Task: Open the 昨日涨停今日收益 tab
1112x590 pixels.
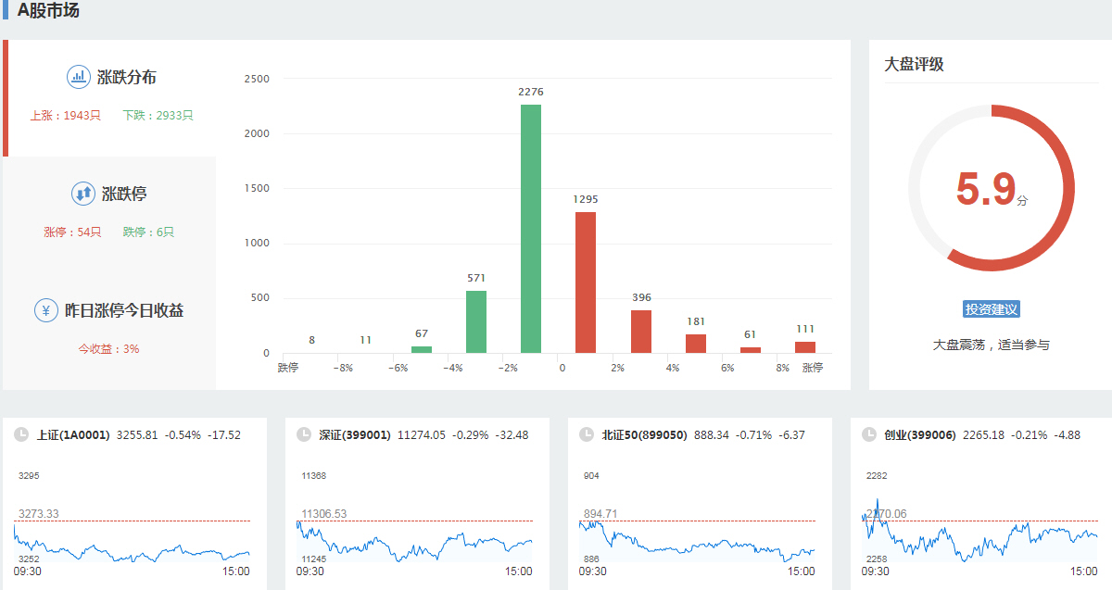Action: 124,311
